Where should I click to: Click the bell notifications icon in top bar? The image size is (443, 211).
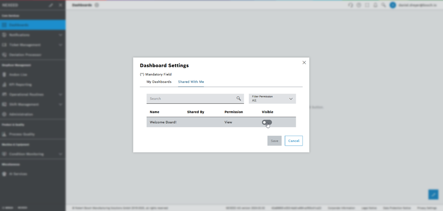[375, 5]
